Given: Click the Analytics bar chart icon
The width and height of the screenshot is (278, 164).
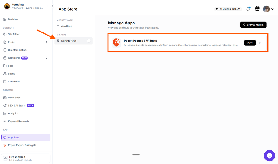Looking at the screenshot, I should pyautogui.click(x=5, y=113).
